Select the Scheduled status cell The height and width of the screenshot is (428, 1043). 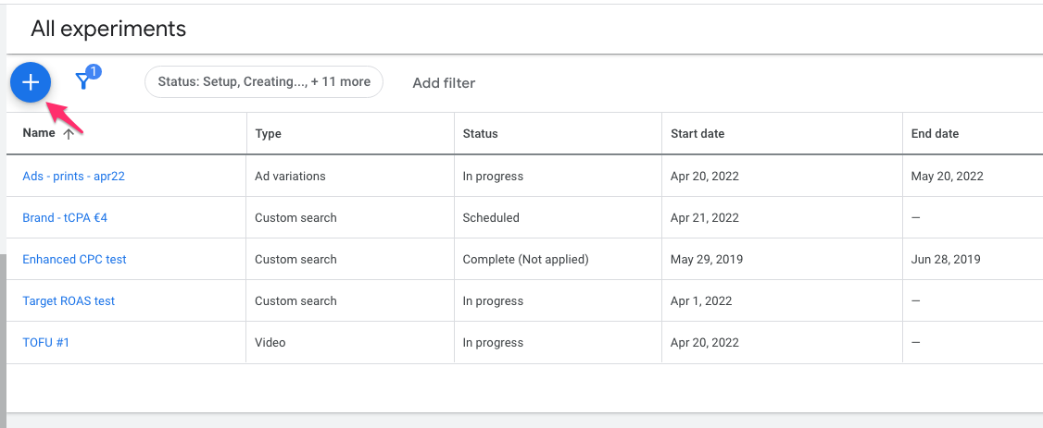pos(491,217)
